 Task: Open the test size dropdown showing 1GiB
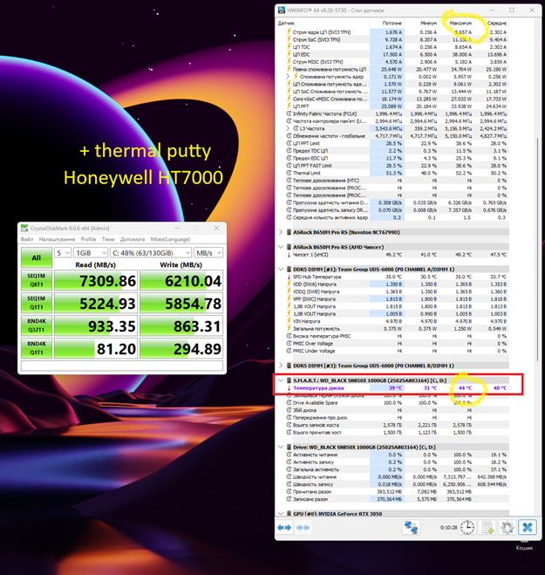[x=91, y=253]
